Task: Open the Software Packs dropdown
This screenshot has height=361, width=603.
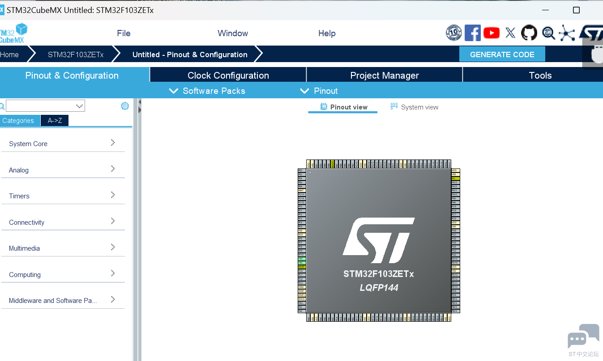Action: (x=207, y=91)
